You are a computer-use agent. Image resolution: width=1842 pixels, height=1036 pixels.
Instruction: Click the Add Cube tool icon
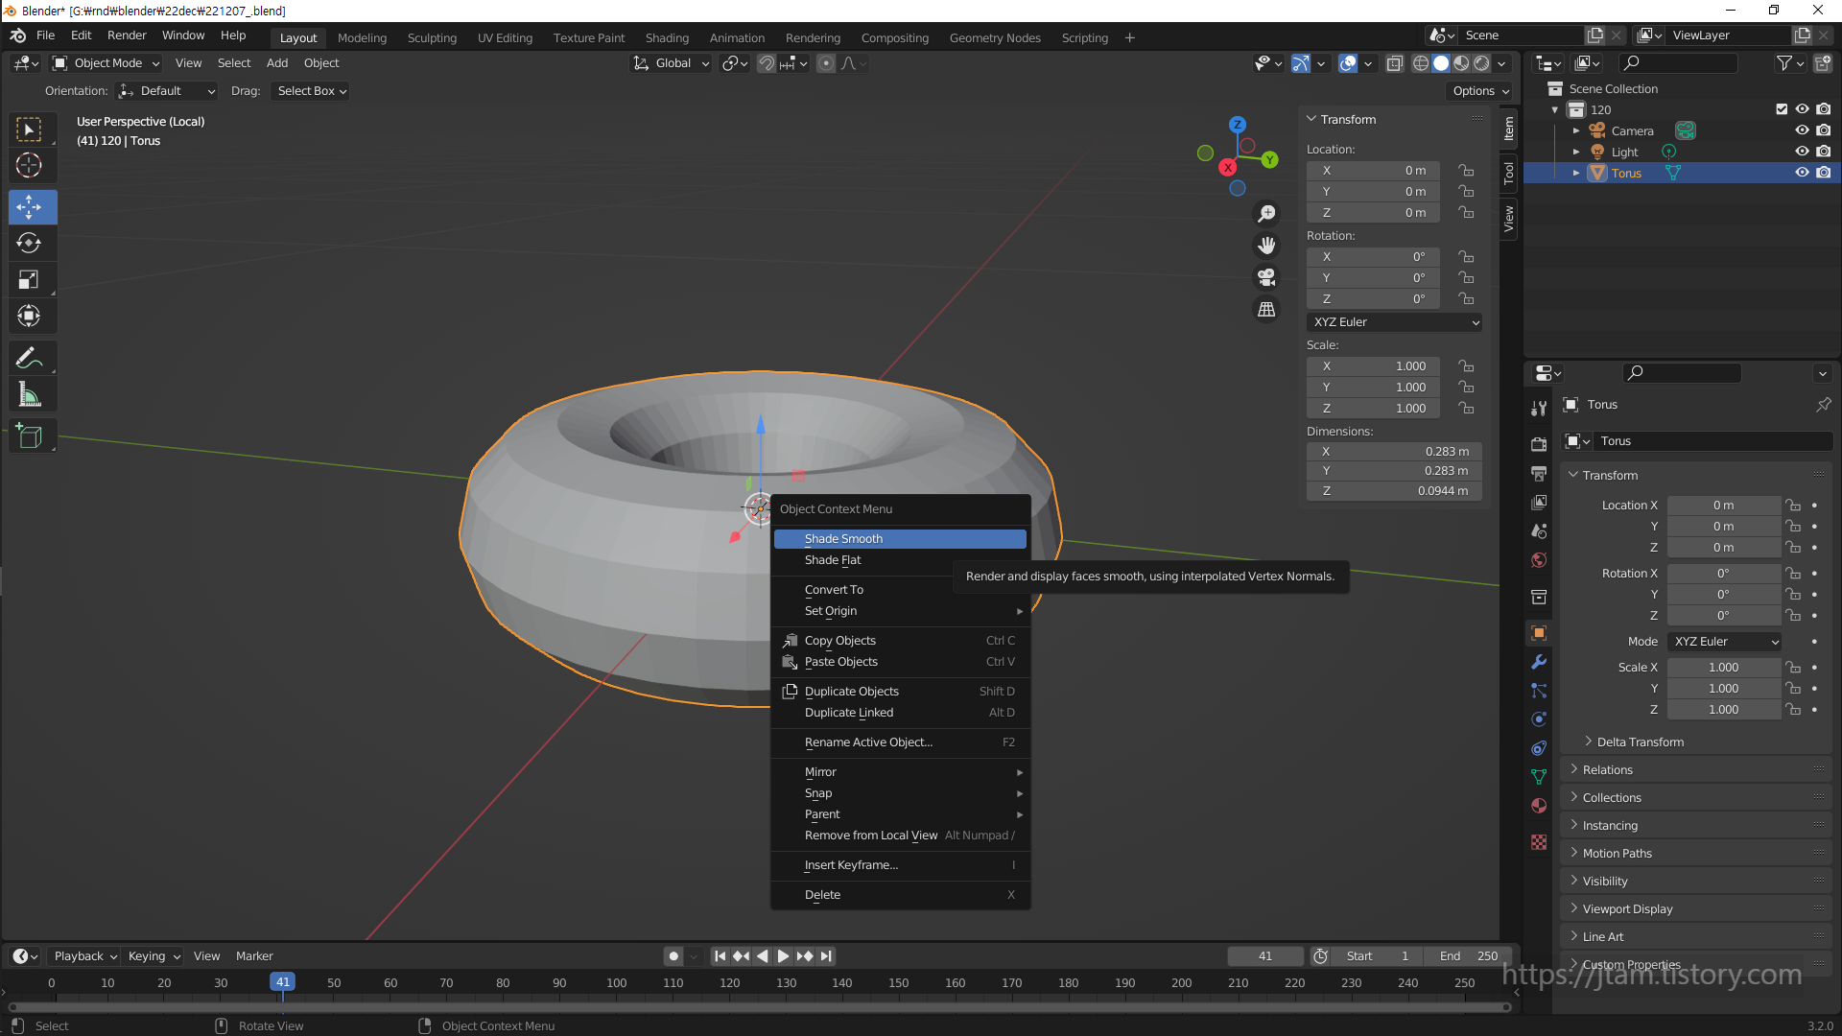[x=29, y=436]
